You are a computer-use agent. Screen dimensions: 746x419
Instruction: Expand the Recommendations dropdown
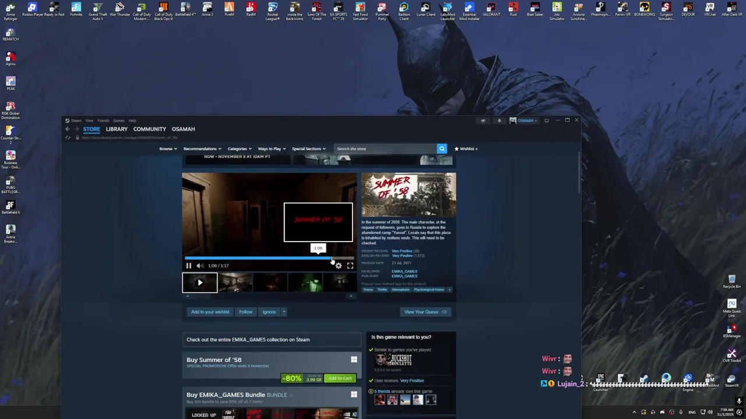202,148
